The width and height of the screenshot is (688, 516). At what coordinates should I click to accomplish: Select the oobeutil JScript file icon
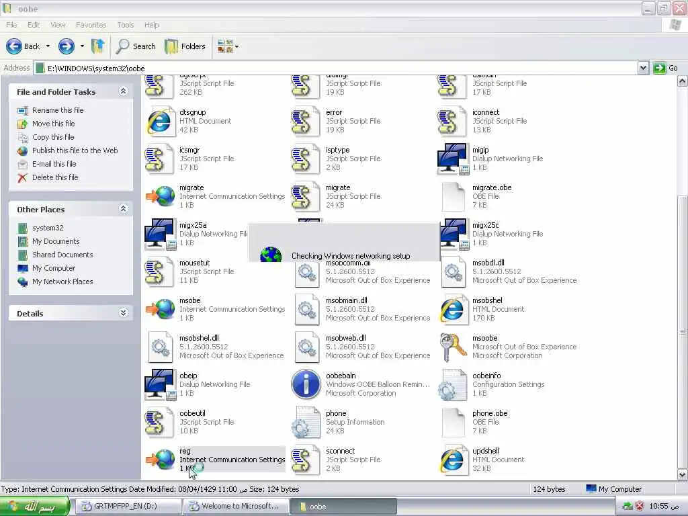(159, 423)
